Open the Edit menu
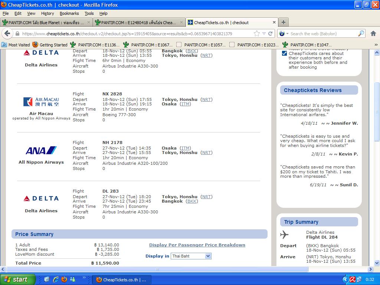This screenshot has height=285, width=380. (18, 13)
